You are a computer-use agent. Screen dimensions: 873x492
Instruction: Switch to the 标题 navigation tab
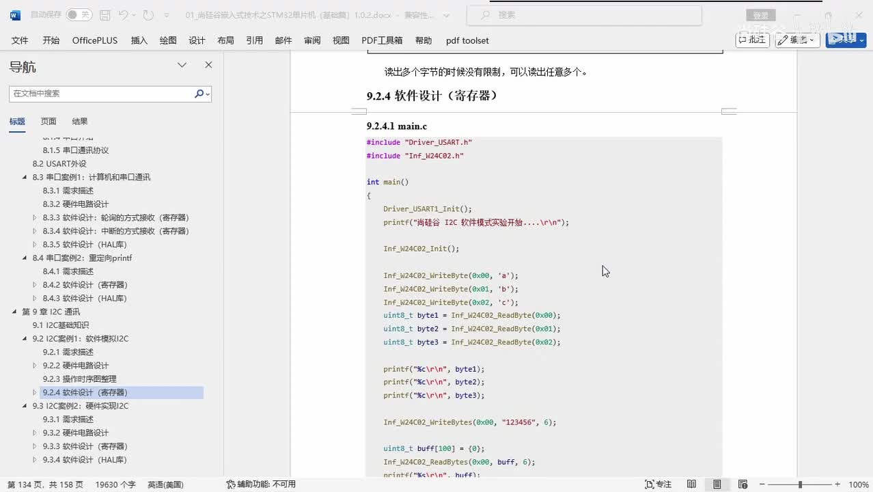[17, 121]
